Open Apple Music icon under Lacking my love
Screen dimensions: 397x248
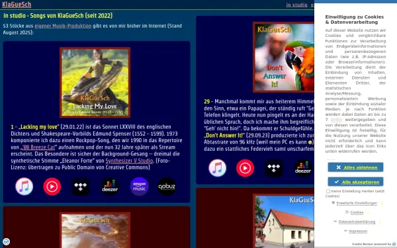[24, 186]
